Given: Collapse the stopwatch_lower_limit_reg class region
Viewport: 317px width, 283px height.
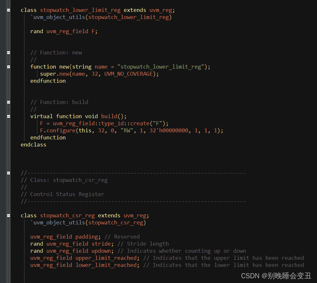Looking at the screenshot, I should pos(8,10).
